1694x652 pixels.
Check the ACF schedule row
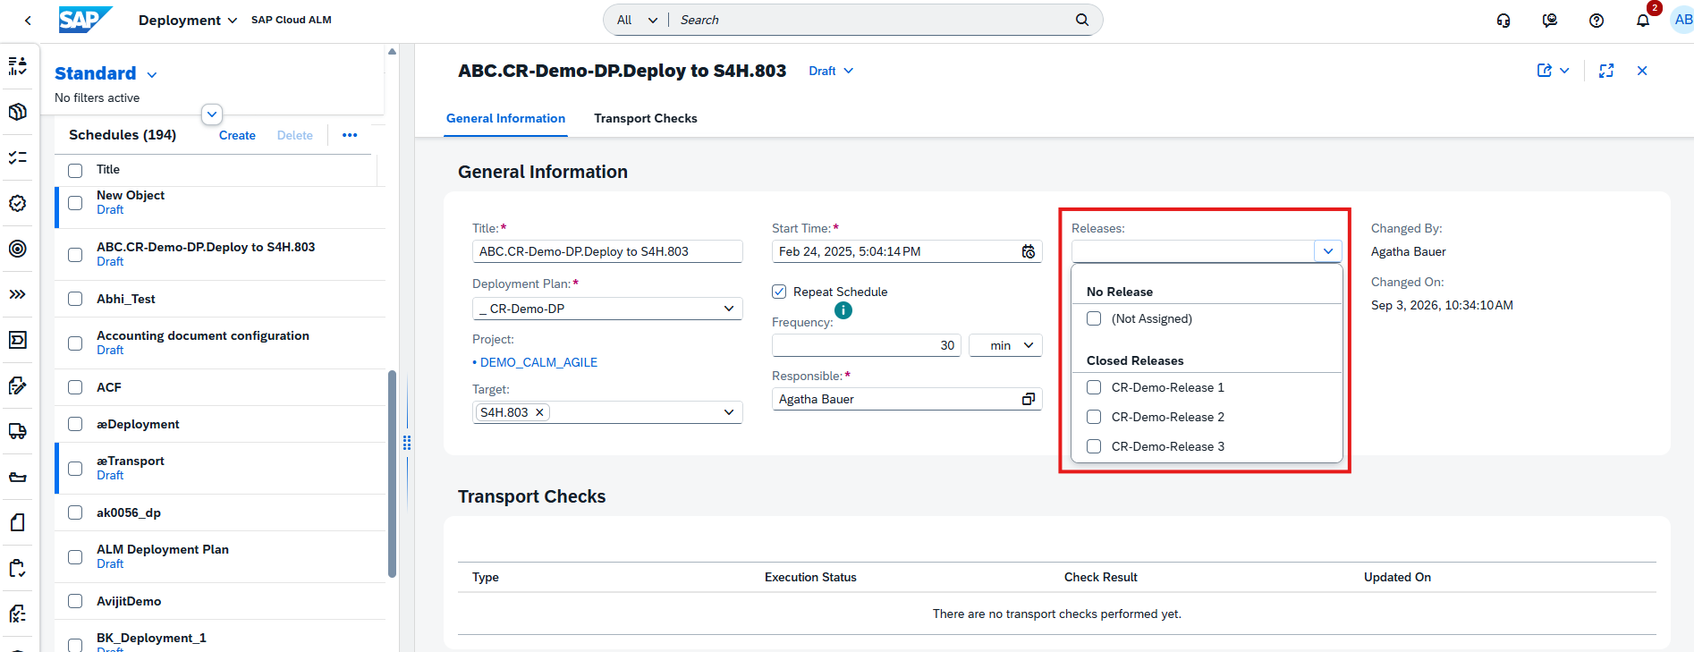(x=75, y=387)
